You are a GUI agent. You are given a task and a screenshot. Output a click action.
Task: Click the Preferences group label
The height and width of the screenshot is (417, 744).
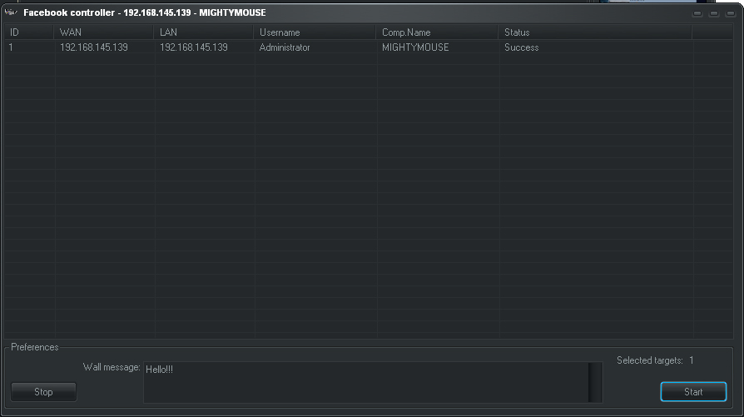click(35, 347)
